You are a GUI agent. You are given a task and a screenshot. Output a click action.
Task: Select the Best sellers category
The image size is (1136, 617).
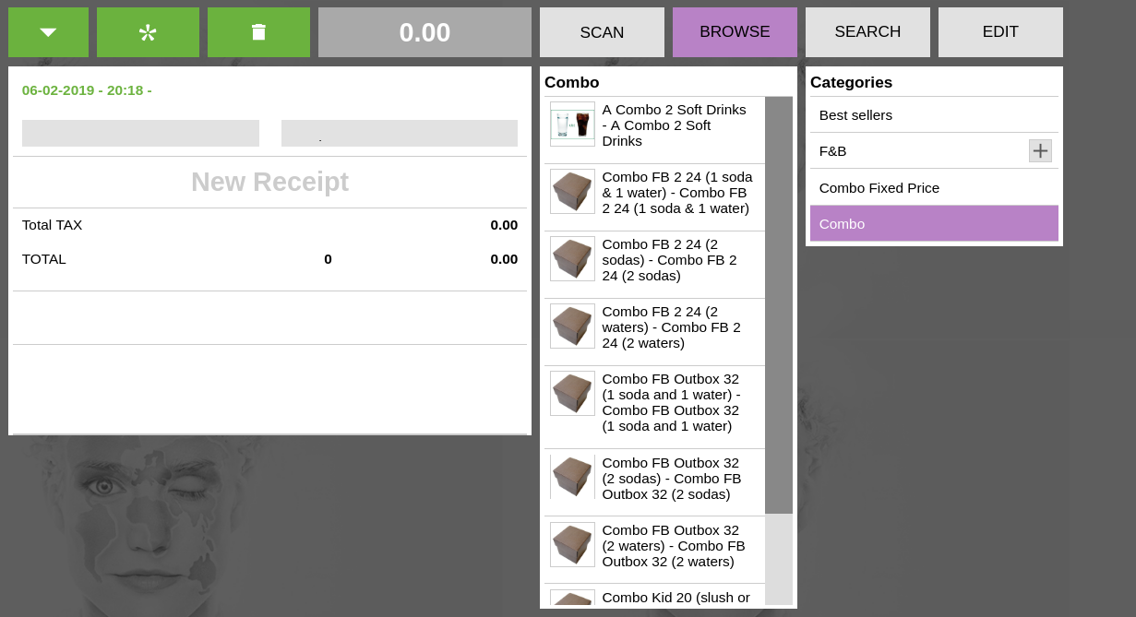[934, 115]
